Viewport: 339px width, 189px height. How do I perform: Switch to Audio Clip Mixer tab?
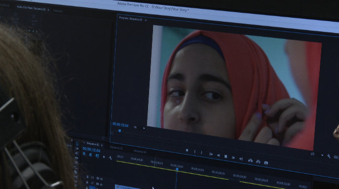tap(32, 8)
